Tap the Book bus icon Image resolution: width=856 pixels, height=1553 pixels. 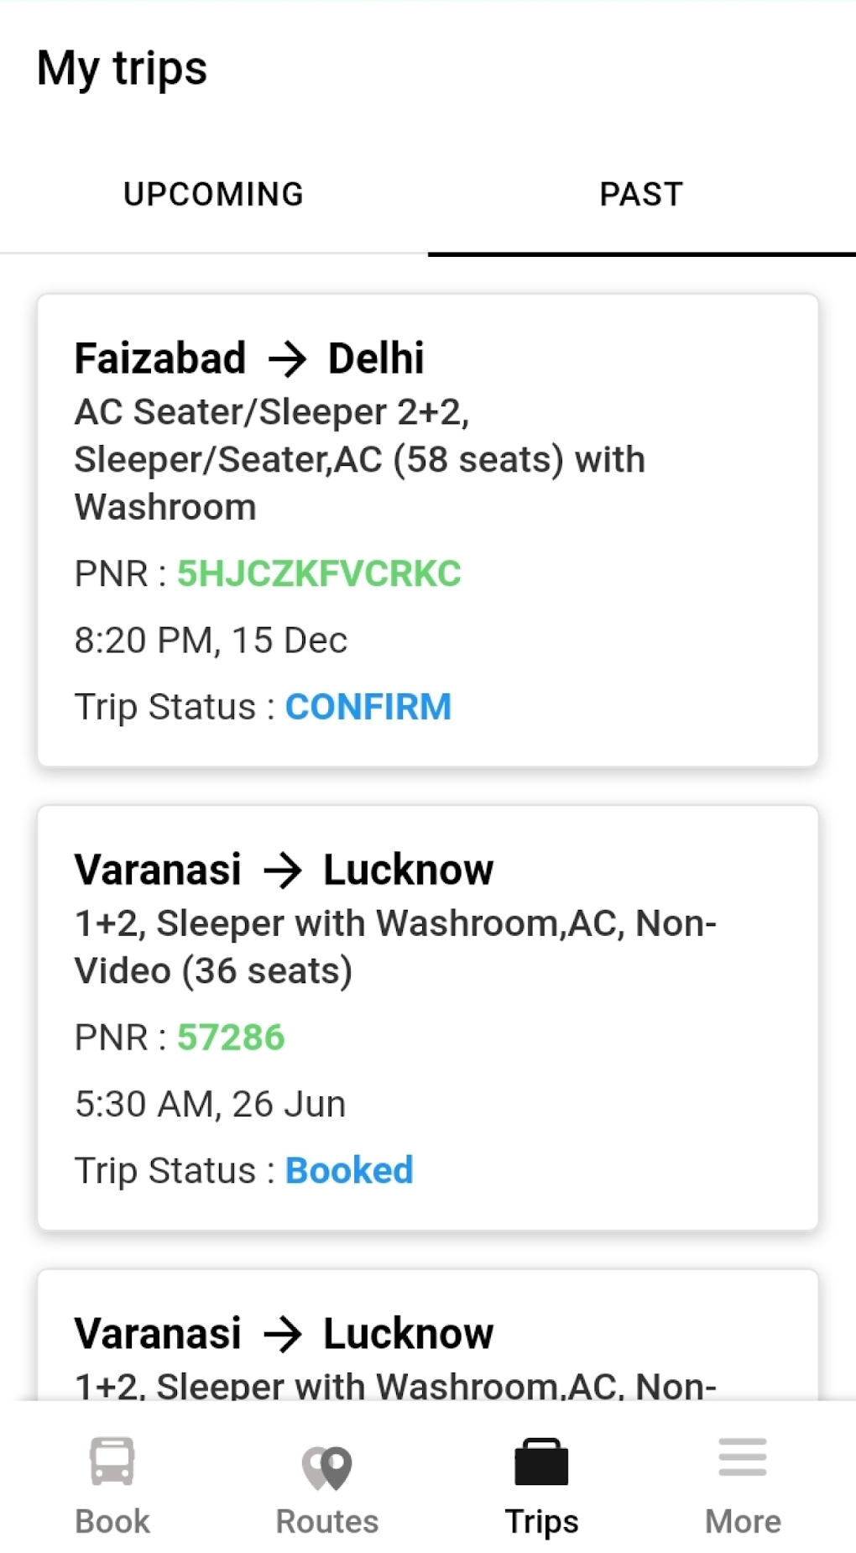click(x=112, y=1461)
